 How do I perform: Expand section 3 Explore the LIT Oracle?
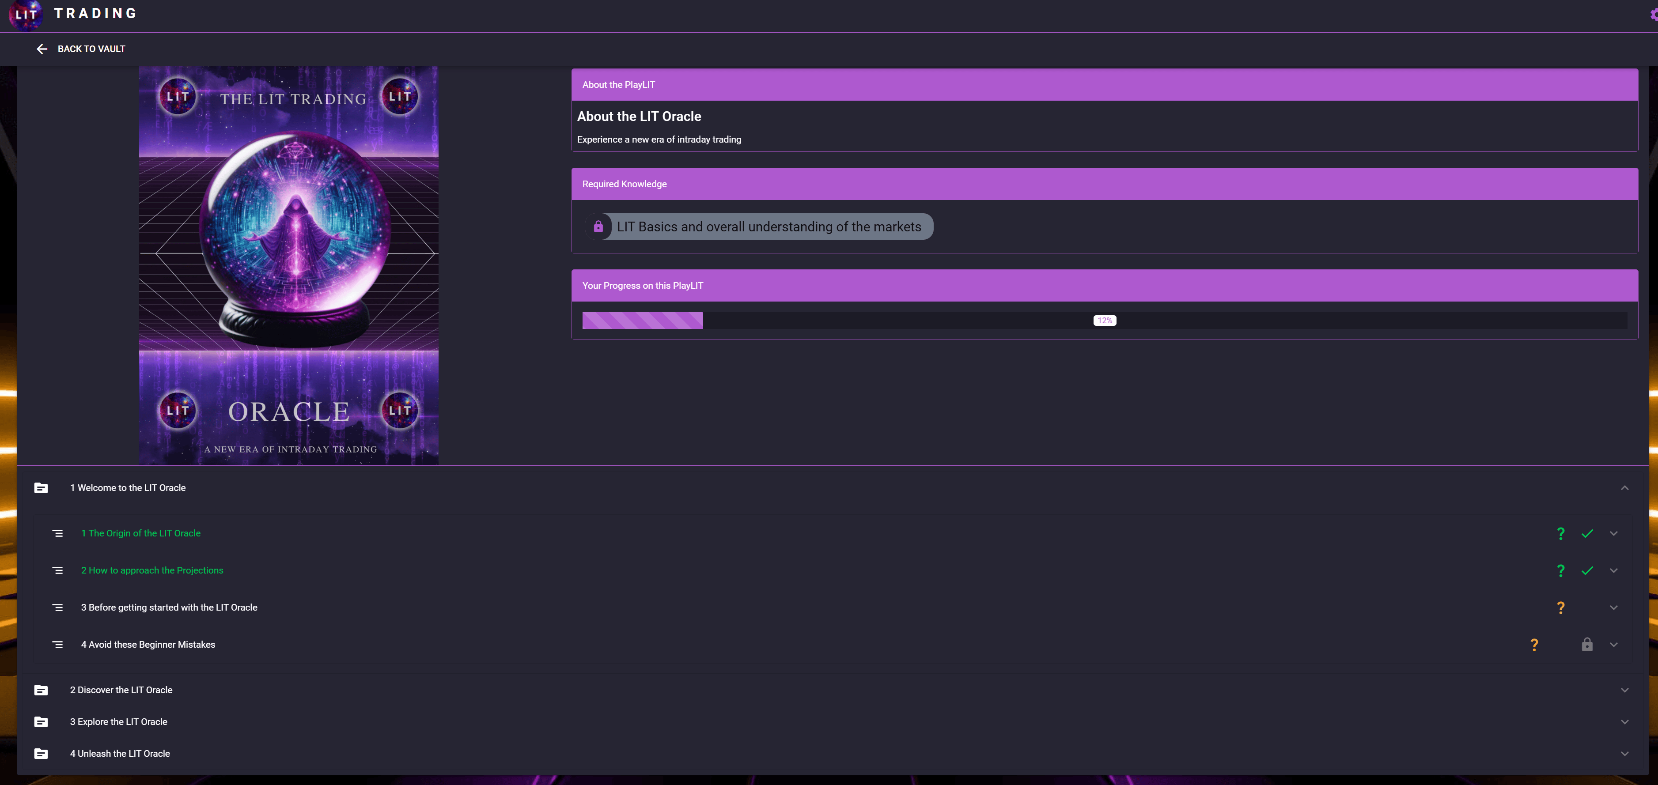click(x=832, y=722)
